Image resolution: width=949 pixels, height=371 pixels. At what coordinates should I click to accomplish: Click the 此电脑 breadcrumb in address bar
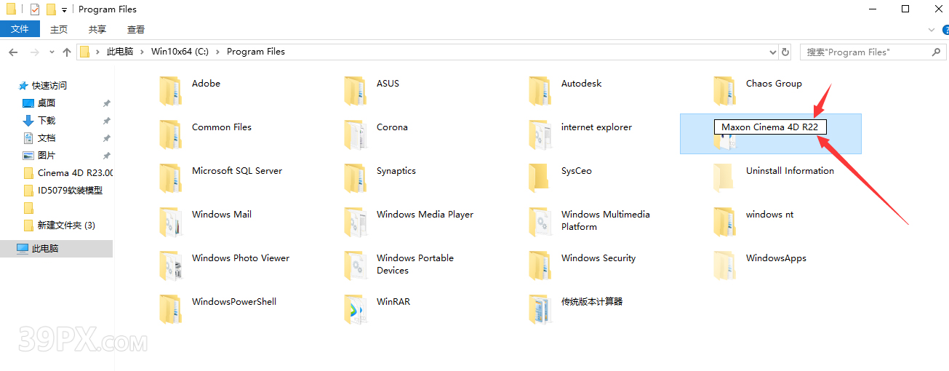[120, 52]
